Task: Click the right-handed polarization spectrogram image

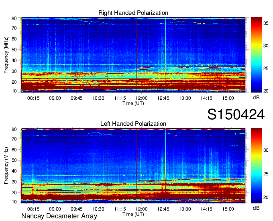Action: click(133, 55)
